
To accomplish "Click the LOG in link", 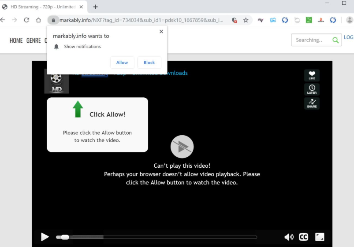I will coord(349,37).
